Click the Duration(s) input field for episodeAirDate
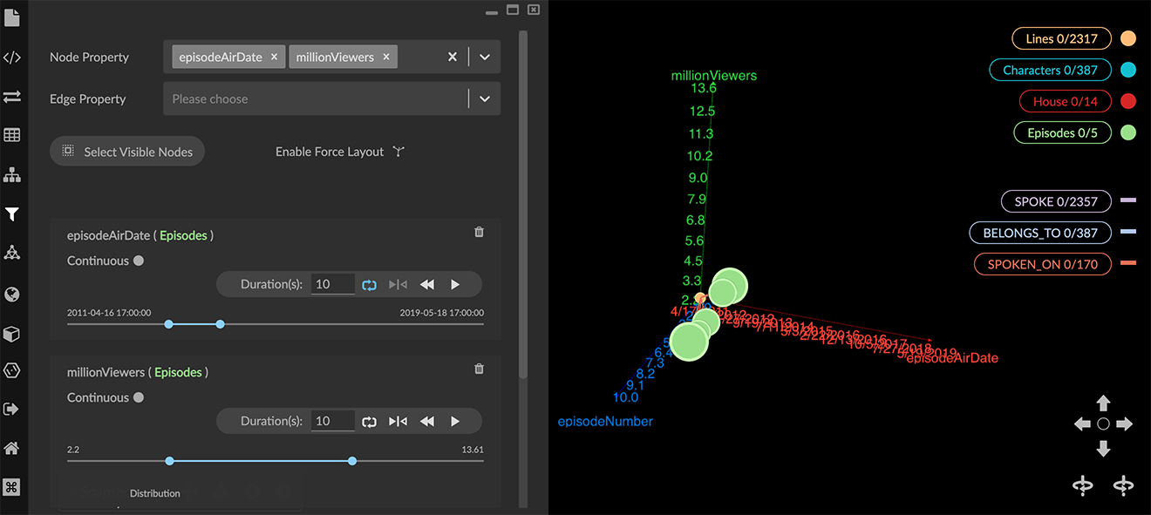This screenshot has width=1151, height=515. 332,284
